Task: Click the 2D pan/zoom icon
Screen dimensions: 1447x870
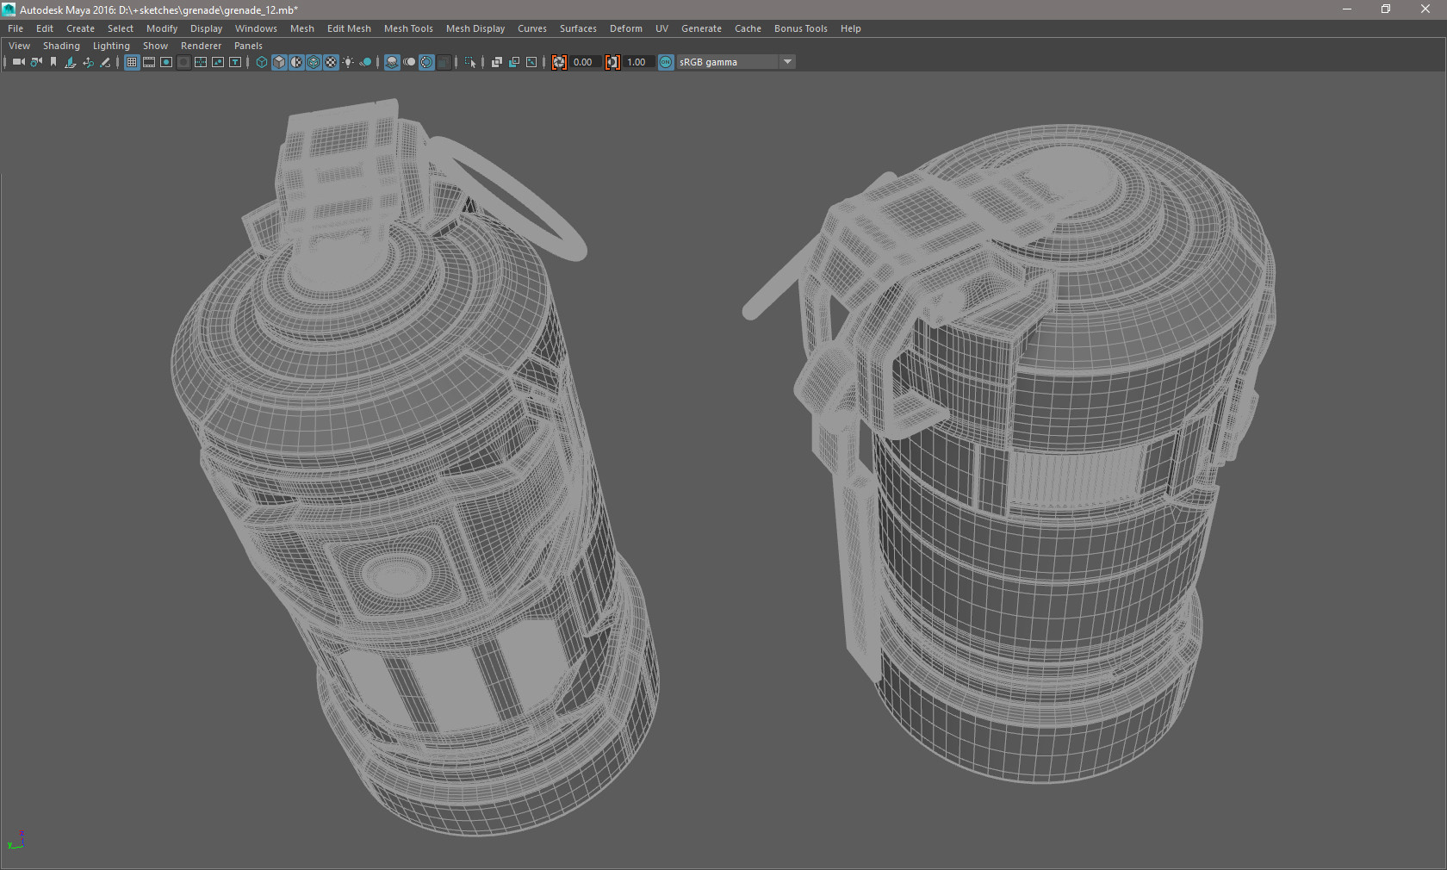Action: [x=88, y=62]
